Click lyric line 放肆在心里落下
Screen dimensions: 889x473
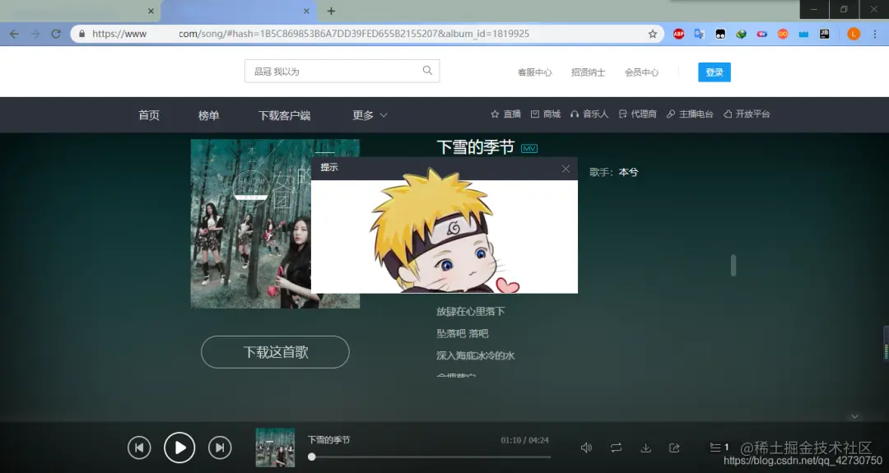point(471,311)
